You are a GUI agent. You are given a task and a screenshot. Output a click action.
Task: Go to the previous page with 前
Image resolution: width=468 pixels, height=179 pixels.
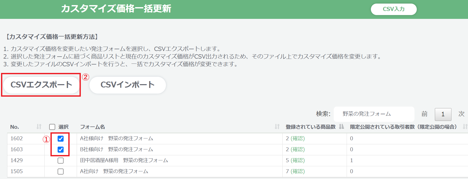424,114
